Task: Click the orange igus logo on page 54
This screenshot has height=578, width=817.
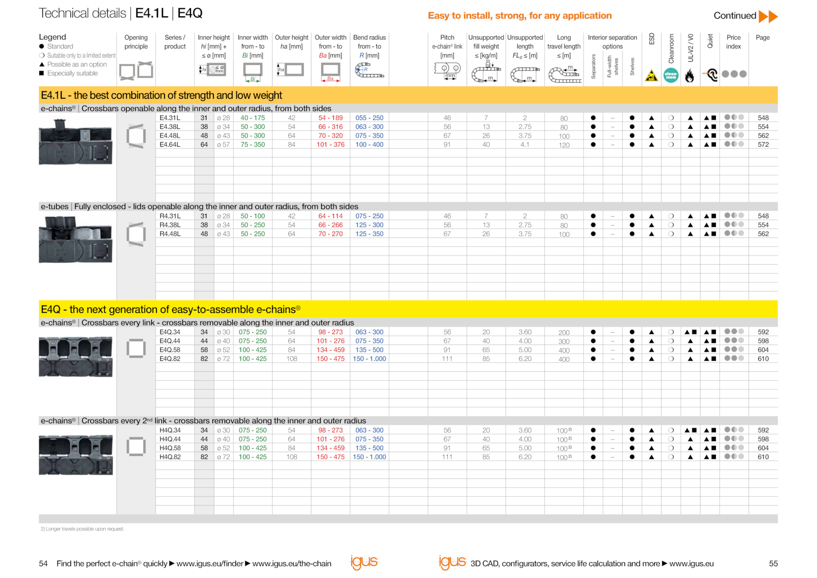Action: pos(364,562)
